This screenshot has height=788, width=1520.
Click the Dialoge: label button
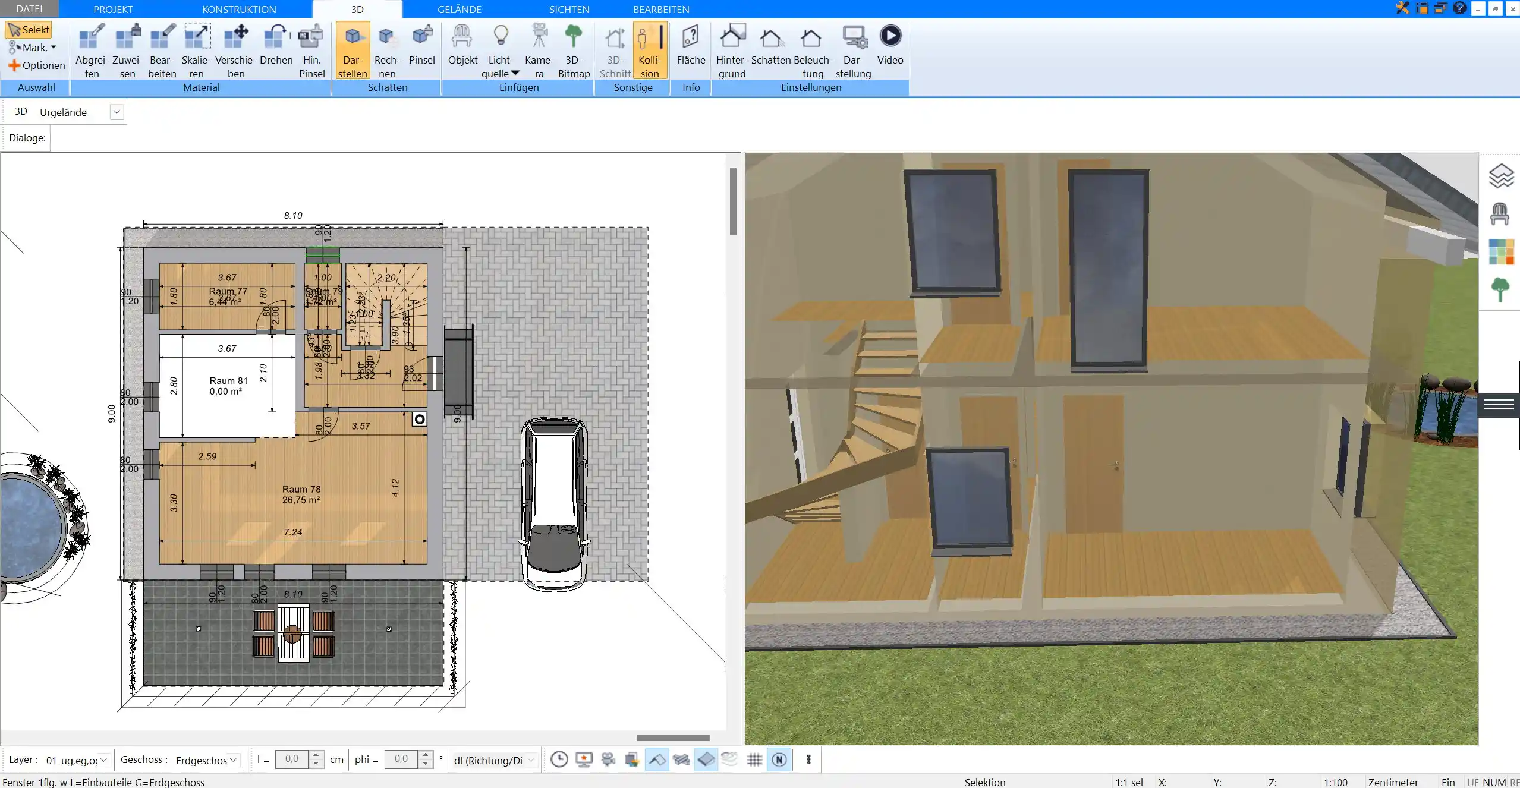27,138
